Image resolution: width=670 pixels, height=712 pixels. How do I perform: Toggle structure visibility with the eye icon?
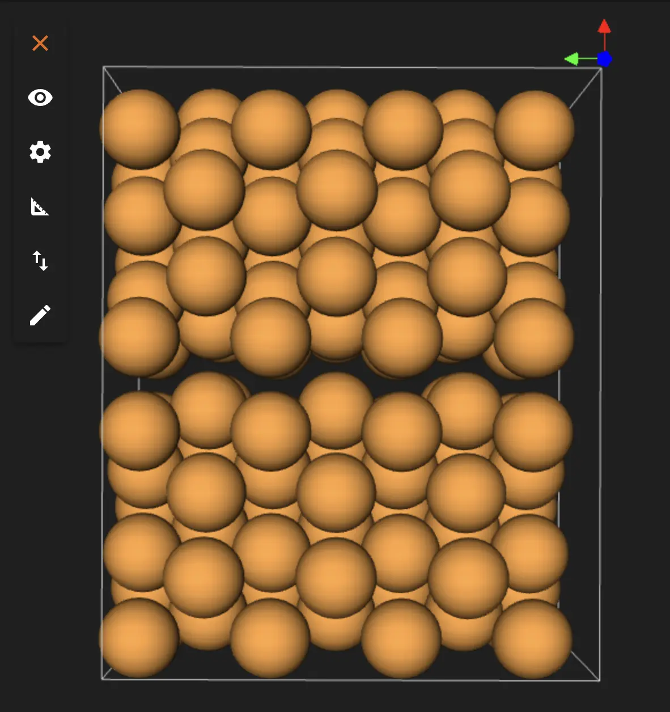[40, 98]
